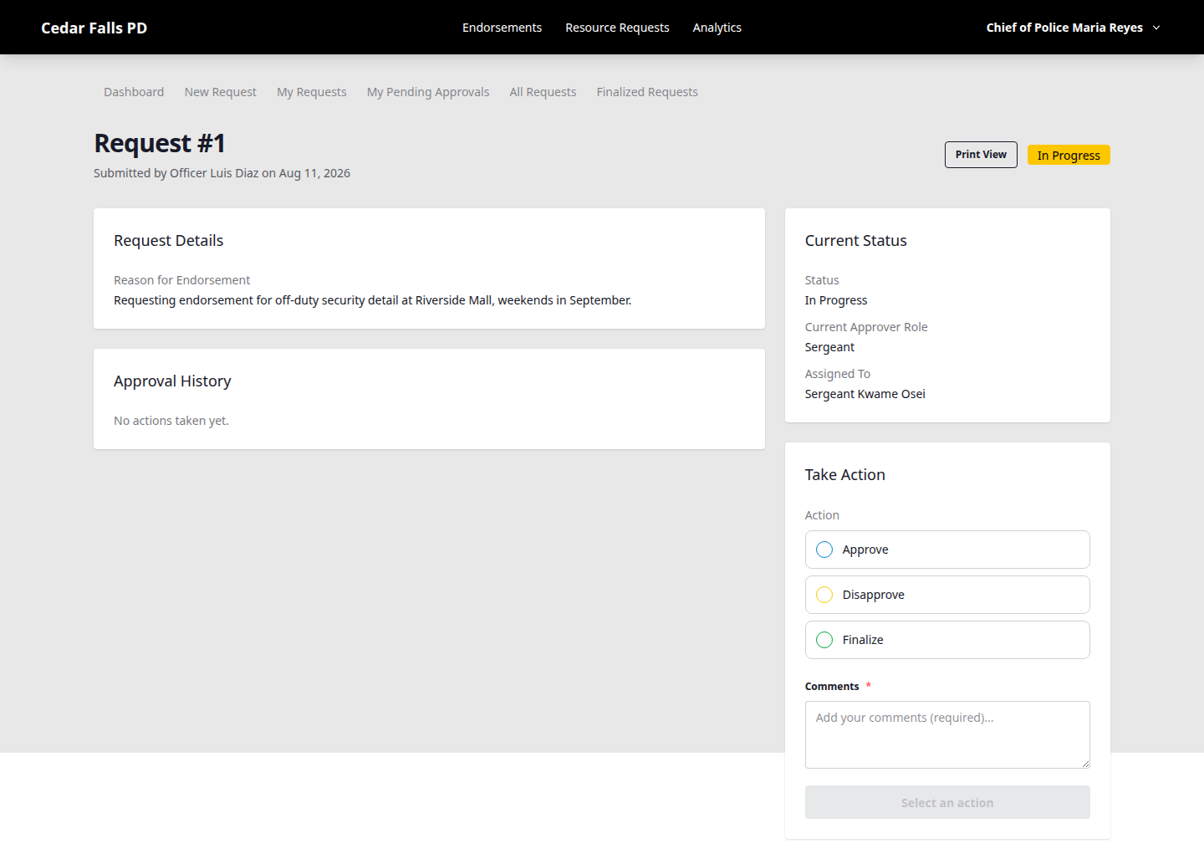Viewport: 1204px width, 859px height.
Task: Click the Request #1 heading
Action: (160, 143)
